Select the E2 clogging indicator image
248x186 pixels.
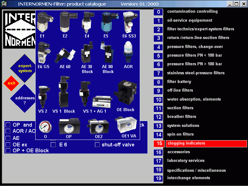coord(68,22)
